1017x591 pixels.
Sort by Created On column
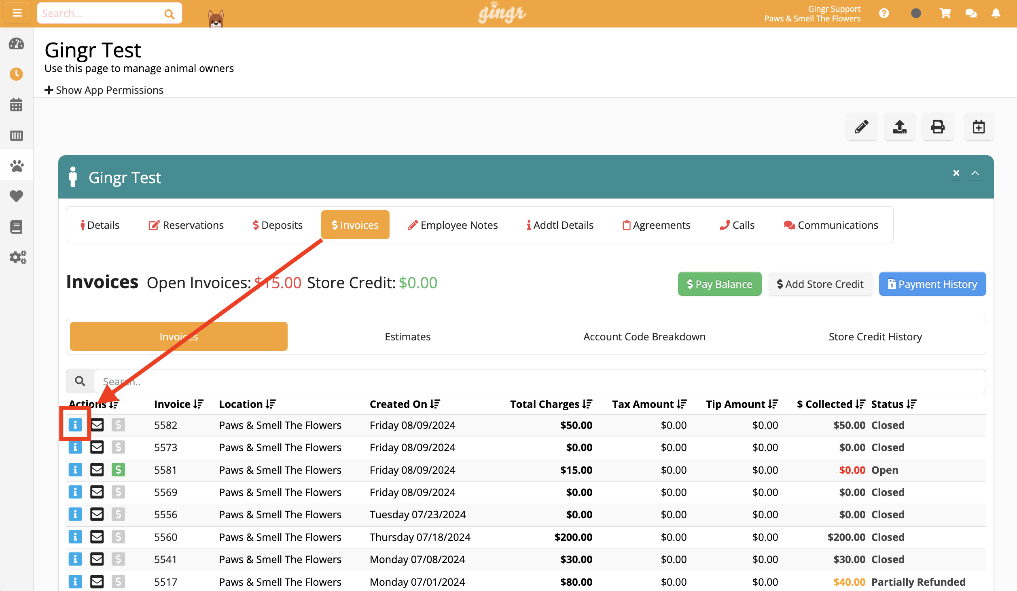(x=405, y=404)
